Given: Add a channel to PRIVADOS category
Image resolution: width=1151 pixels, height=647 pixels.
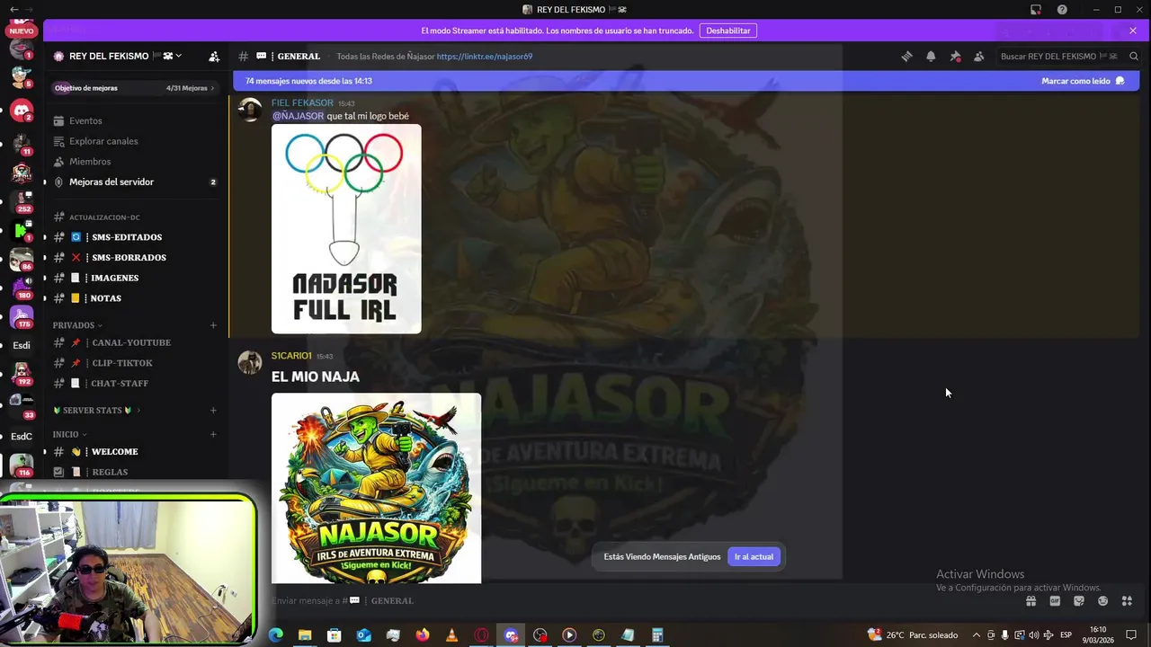Looking at the screenshot, I should point(213,325).
